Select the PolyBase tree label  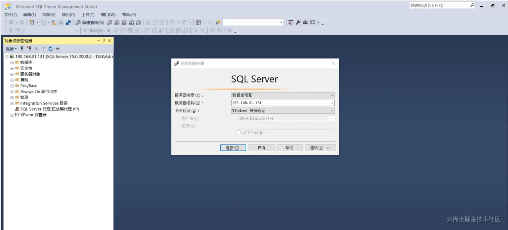29,86
